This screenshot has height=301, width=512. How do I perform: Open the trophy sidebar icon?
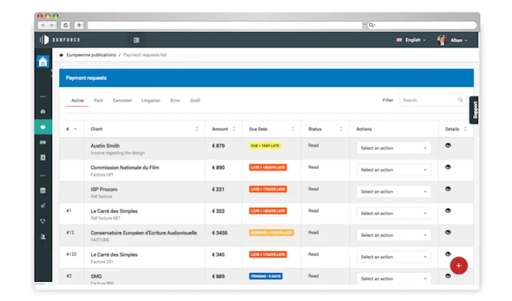43,221
